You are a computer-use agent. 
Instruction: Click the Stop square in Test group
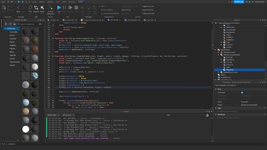[76, 7]
